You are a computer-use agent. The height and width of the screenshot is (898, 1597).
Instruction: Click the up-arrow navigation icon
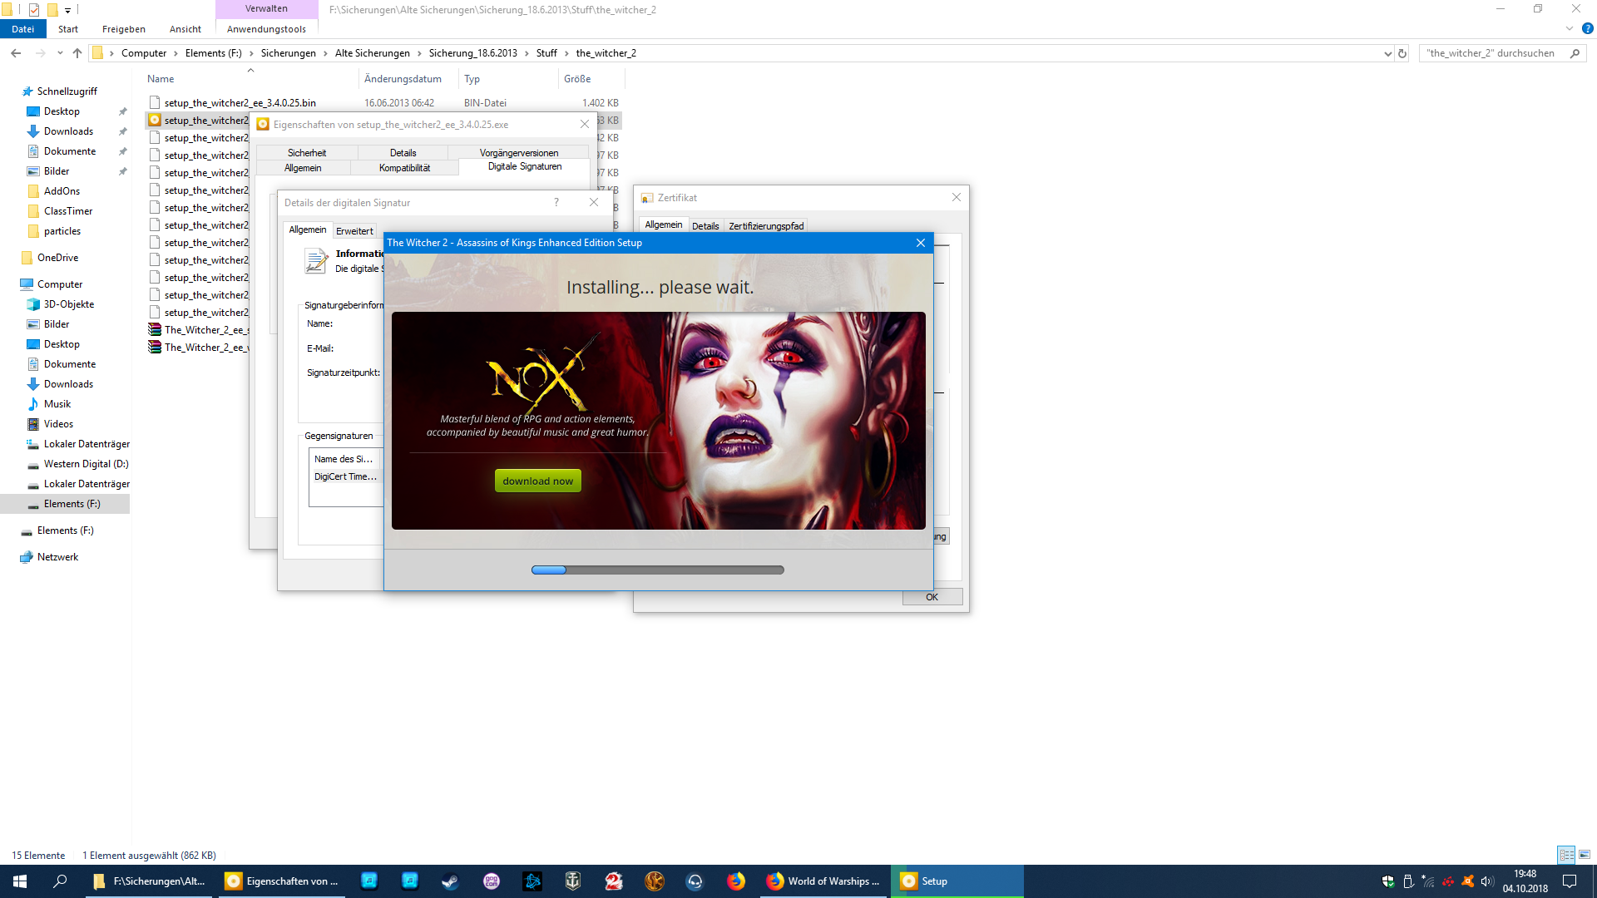(x=77, y=53)
